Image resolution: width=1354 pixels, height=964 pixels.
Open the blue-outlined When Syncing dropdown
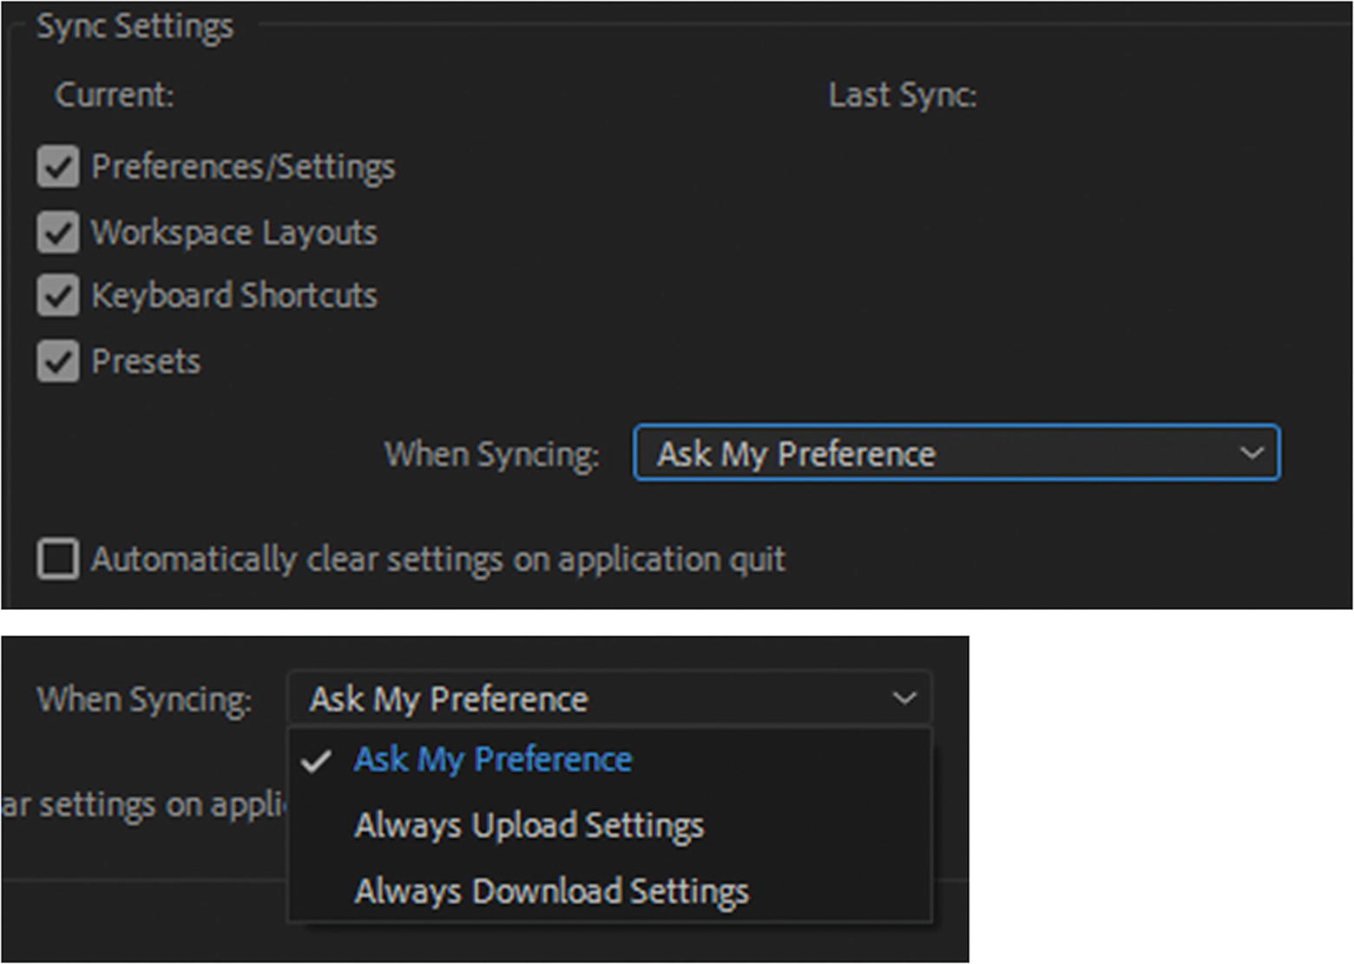click(x=955, y=453)
